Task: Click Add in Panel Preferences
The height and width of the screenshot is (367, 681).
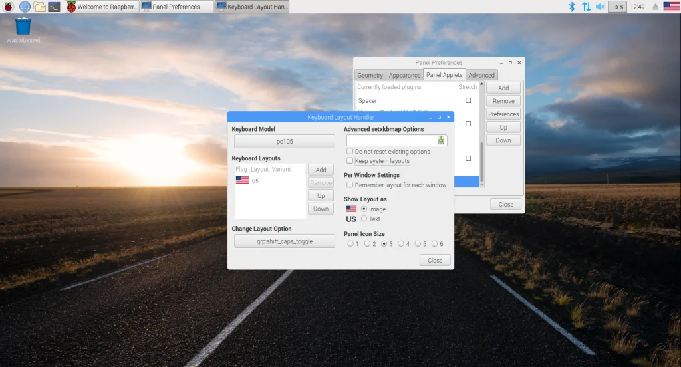Action: [503, 88]
